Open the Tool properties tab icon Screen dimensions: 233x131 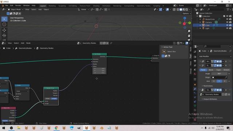(195, 52)
